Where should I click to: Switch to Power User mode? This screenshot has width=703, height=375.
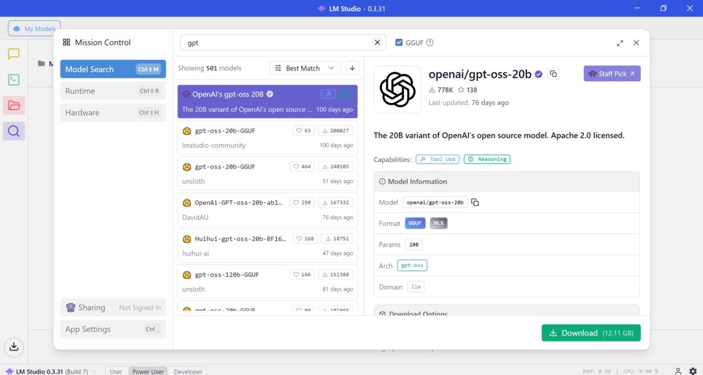(148, 371)
